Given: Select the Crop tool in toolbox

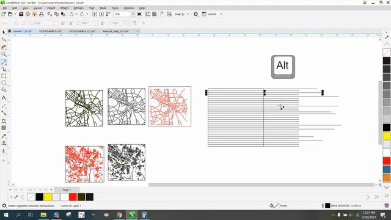Looking at the screenshot, I should [4, 47].
